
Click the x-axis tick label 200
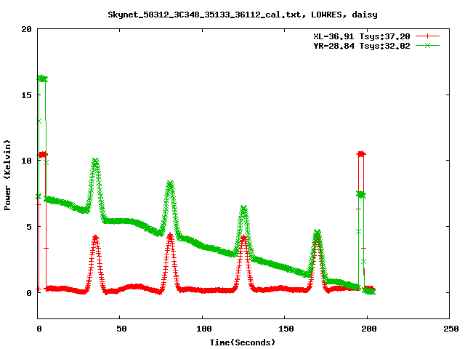click(368, 329)
